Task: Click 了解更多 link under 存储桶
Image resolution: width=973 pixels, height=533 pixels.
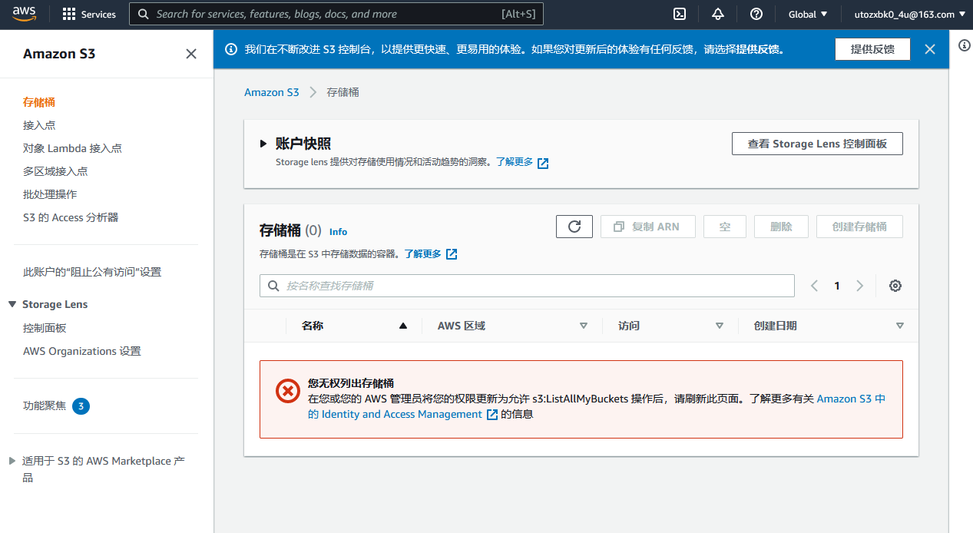Action: click(x=423, y=253)
